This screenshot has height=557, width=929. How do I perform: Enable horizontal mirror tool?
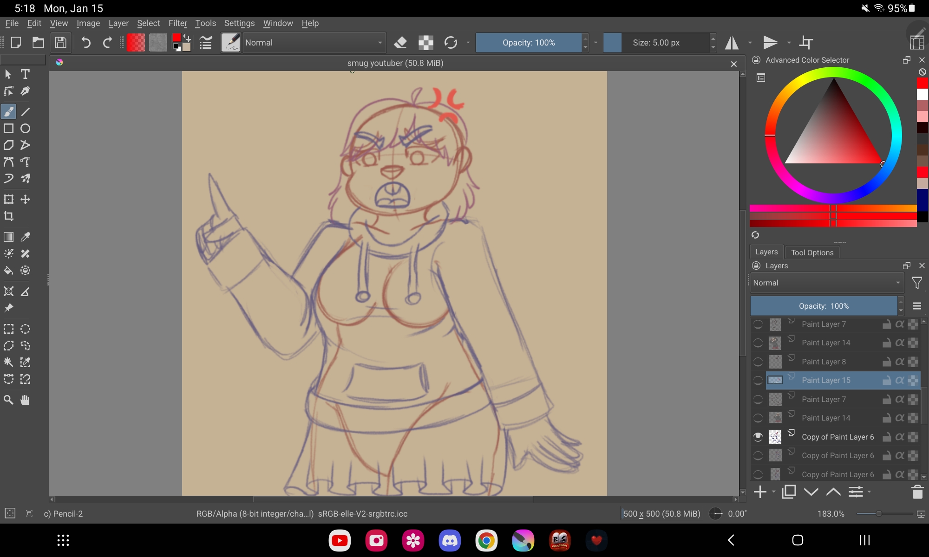pyautogui.click(x=732, y=43)
